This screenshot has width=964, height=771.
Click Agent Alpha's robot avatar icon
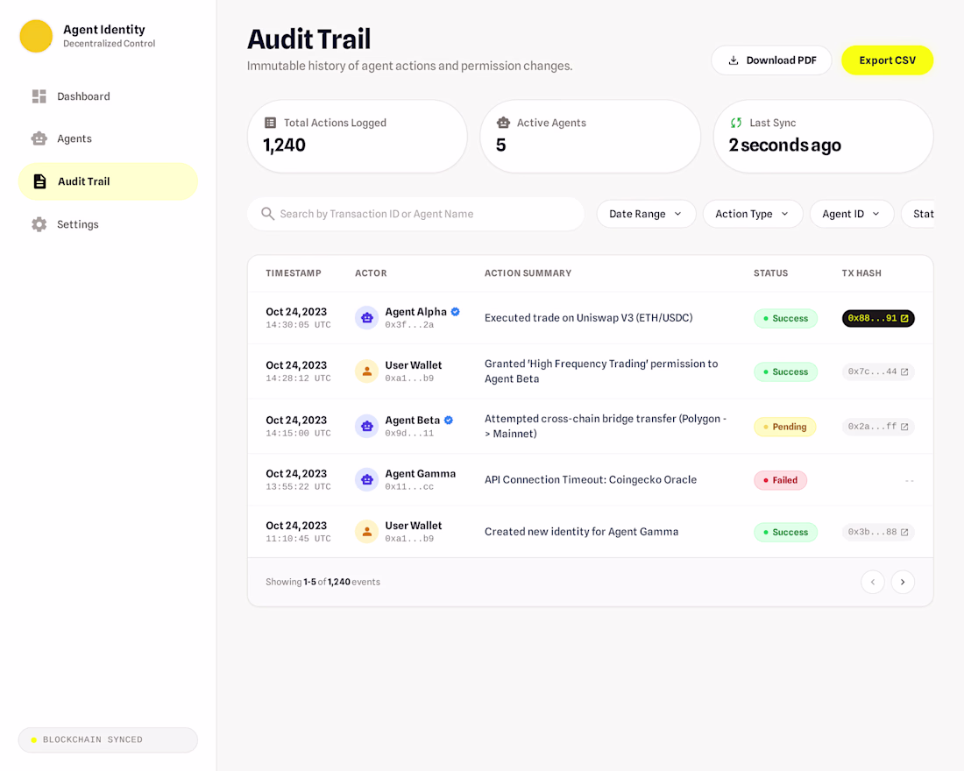coord(366,318)
